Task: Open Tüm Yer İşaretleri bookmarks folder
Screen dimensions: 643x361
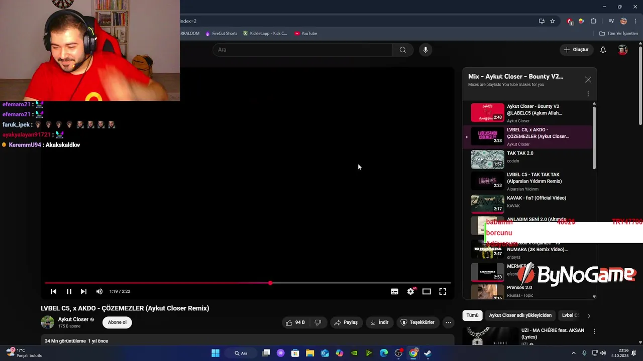Action: 618,34
